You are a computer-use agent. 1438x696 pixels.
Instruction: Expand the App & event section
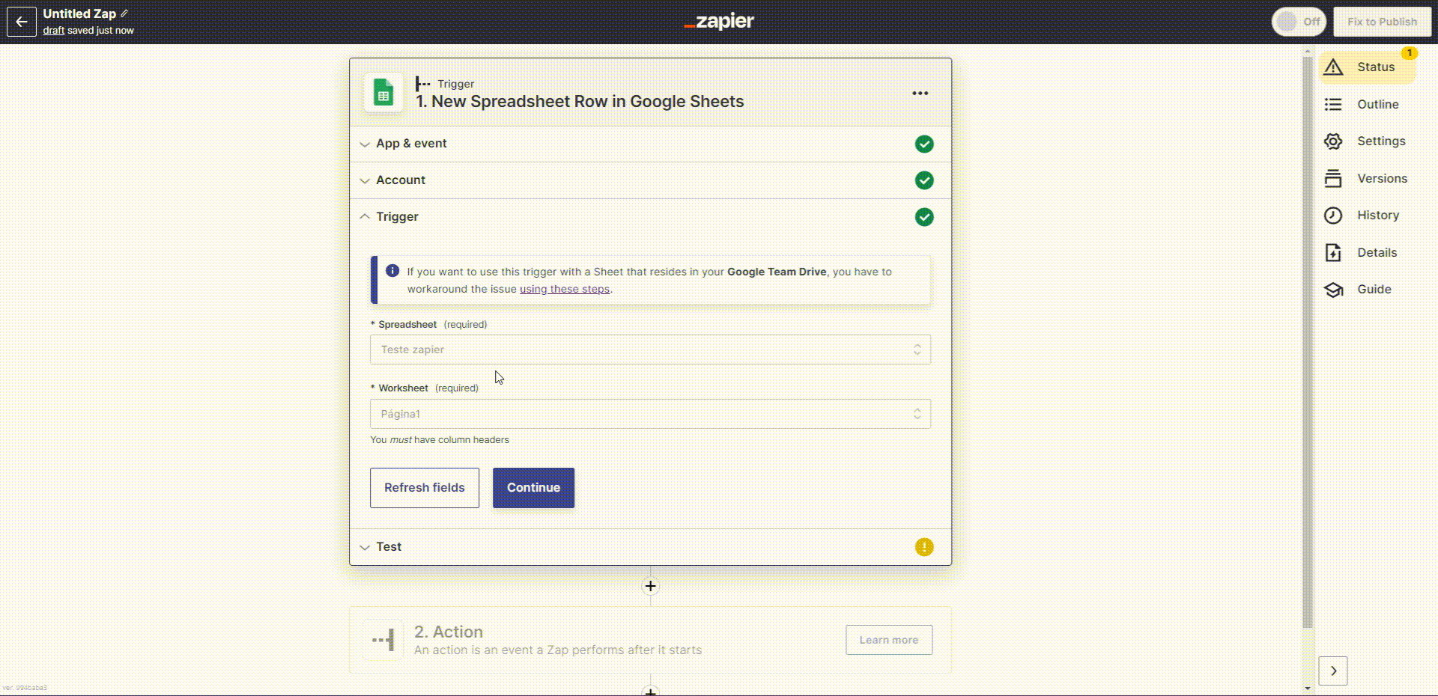click(650, 144)
